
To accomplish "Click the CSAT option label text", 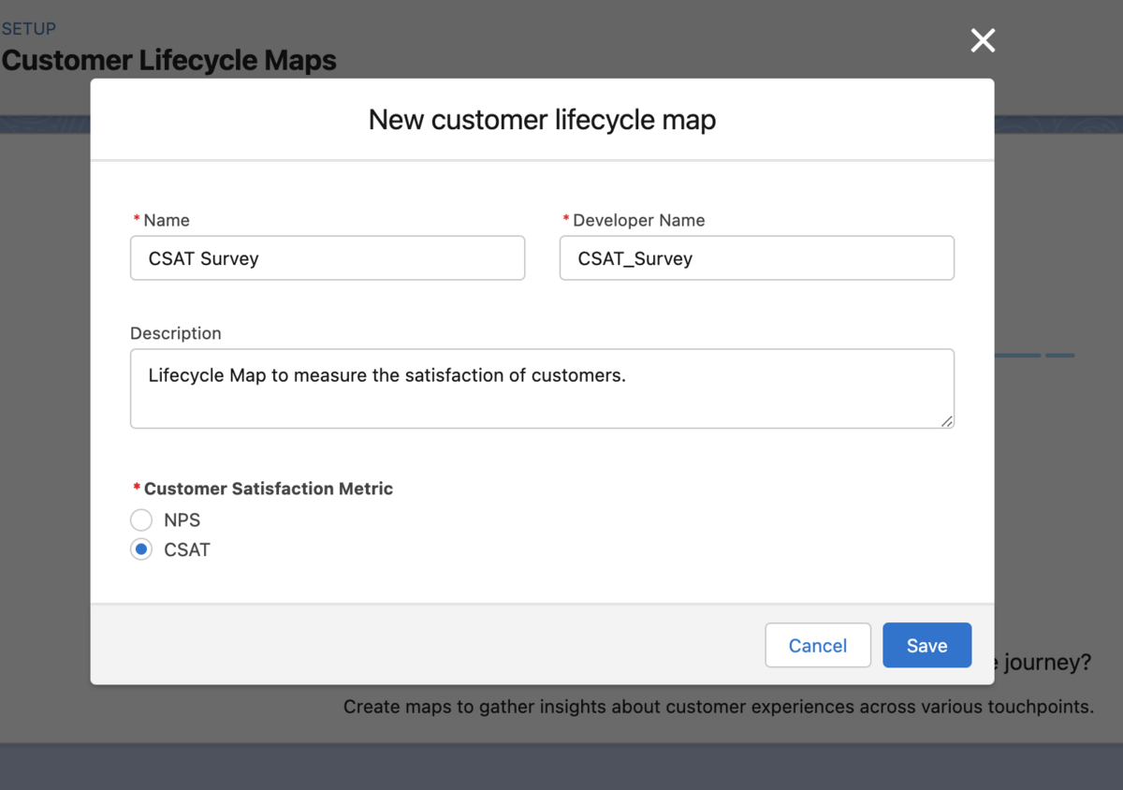I will click(183, 549).
